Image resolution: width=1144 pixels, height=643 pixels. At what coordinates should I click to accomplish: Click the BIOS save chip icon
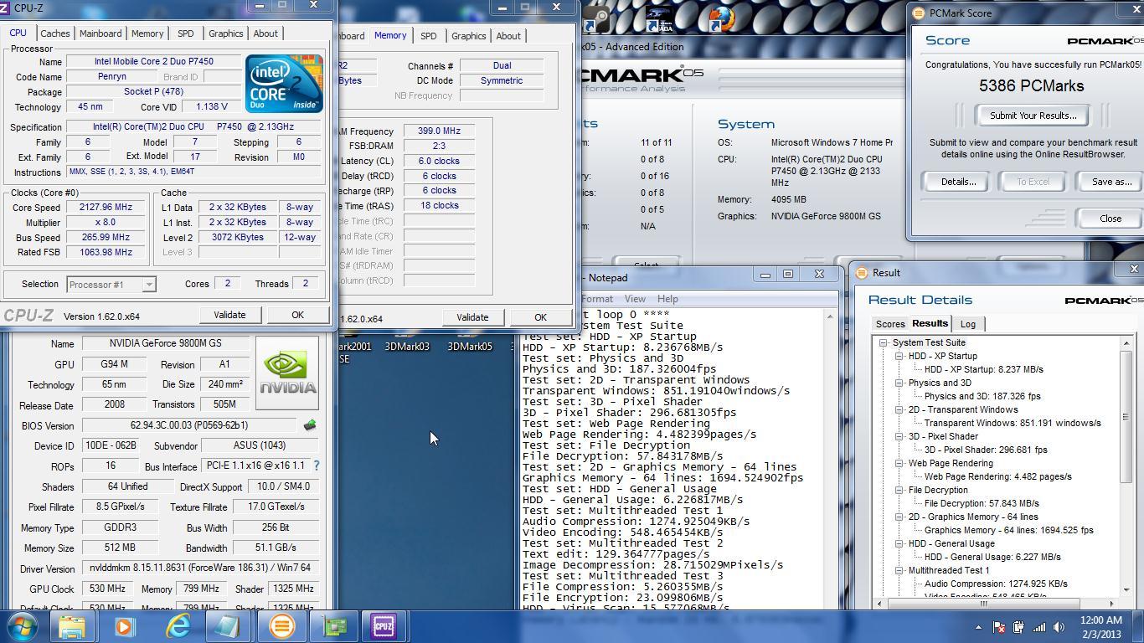click(310, 425)
